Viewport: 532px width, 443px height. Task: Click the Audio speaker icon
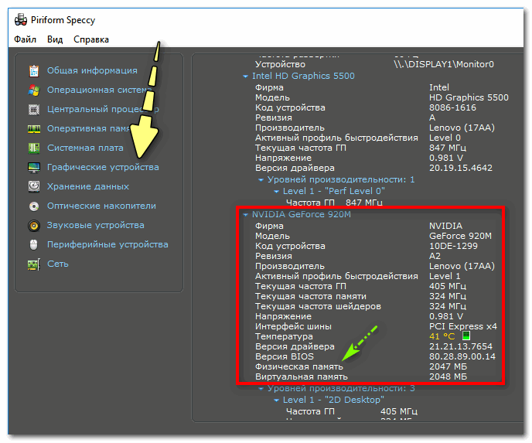pos(34,226)
